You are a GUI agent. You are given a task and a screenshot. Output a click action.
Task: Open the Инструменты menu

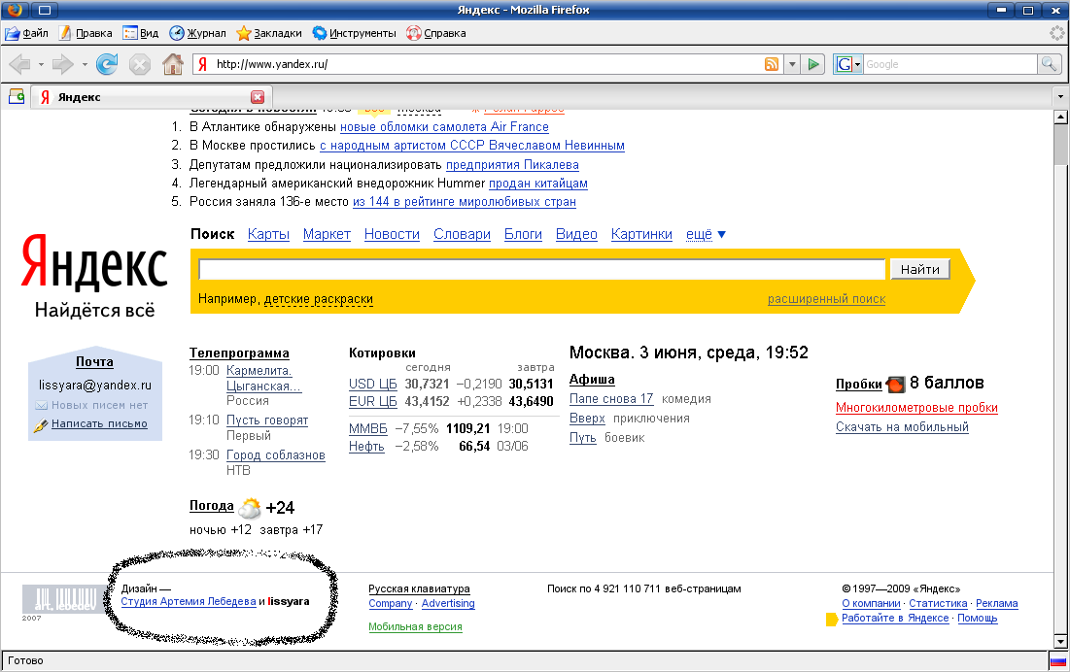[354, 33]
